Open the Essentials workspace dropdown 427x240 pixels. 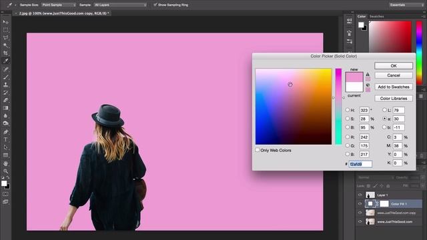click(406, 5)
